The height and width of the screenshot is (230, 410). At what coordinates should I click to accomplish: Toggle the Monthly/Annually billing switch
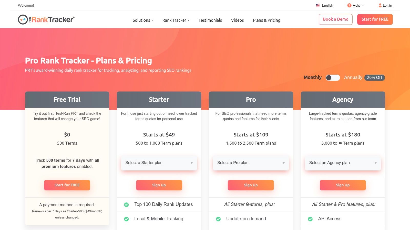(333, 78)
